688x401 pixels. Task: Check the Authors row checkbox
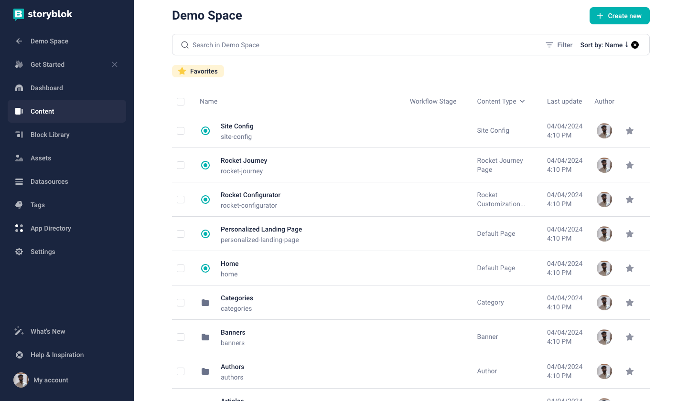181,371
